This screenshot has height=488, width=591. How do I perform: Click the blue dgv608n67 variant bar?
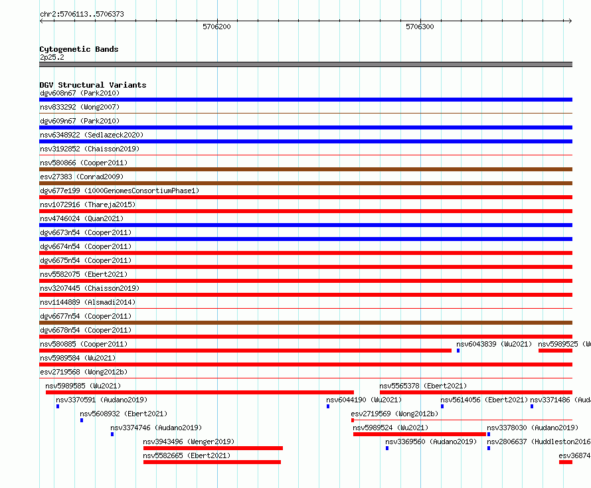[x=305, y=100]
